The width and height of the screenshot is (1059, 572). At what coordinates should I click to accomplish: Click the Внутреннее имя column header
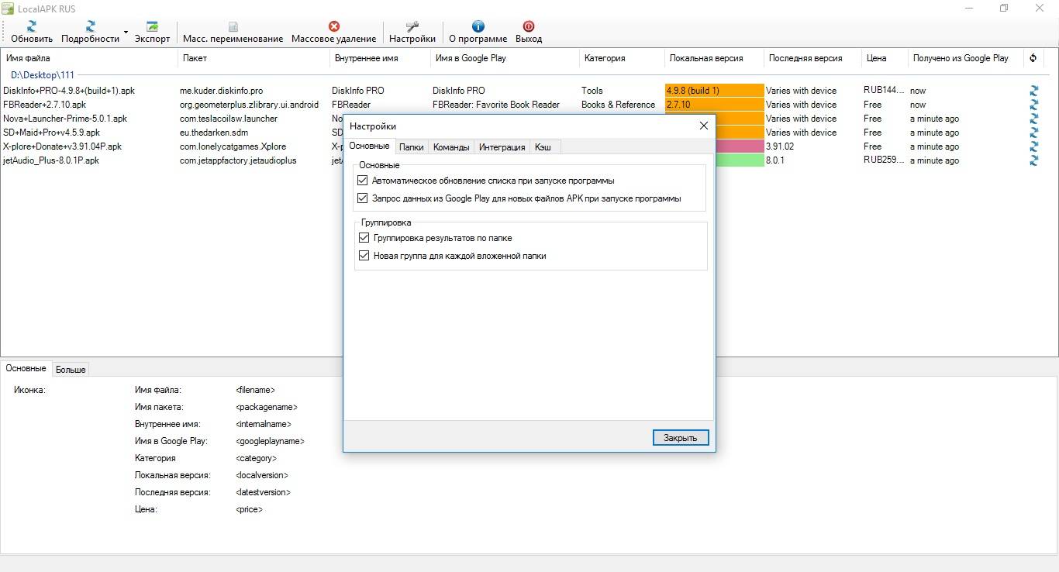[x=380, y=58]
